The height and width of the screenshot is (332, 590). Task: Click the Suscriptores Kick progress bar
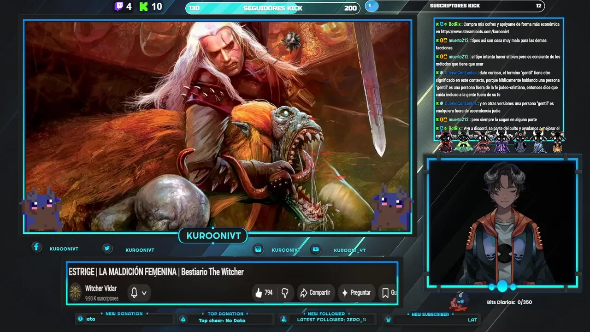coord(455,6)
